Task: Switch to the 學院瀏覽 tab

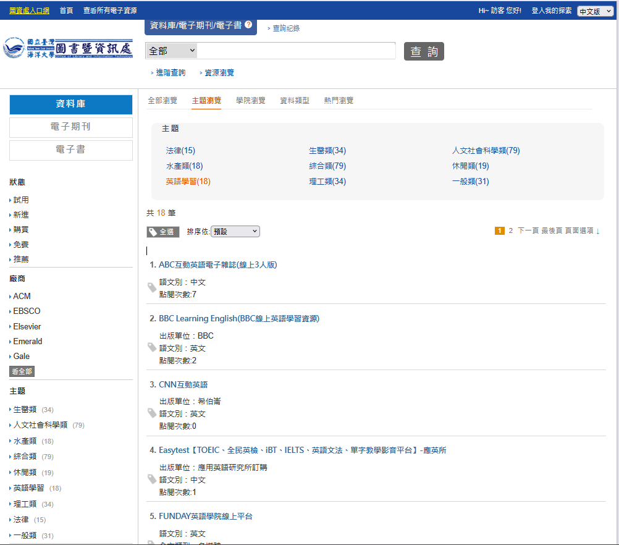Action: pos(250,101)
